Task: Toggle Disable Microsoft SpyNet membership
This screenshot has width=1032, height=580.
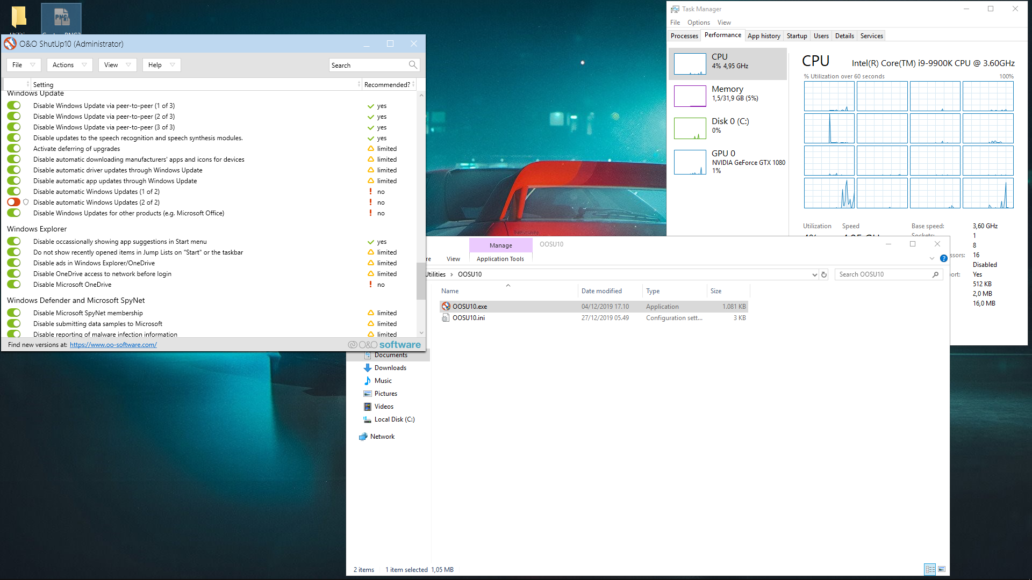Action: pos(14,313)
